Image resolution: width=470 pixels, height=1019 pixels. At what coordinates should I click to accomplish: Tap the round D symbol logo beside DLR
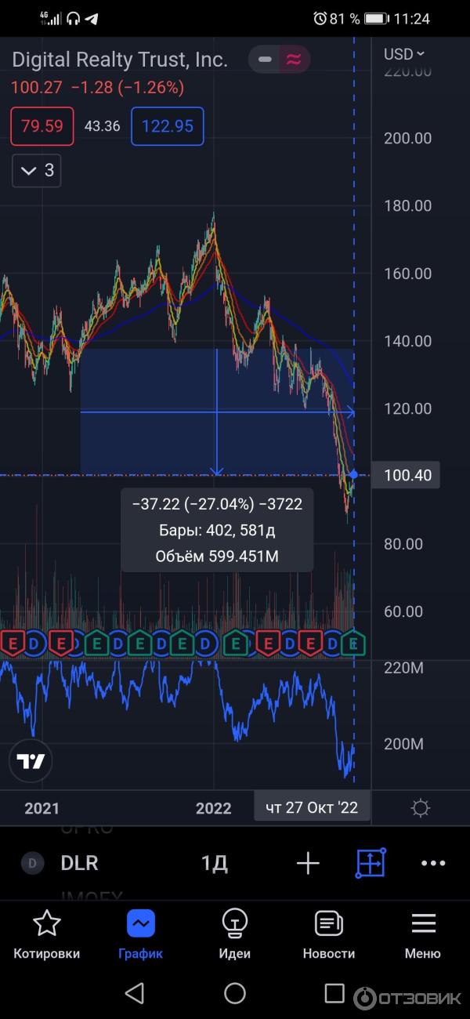[32, 863]
